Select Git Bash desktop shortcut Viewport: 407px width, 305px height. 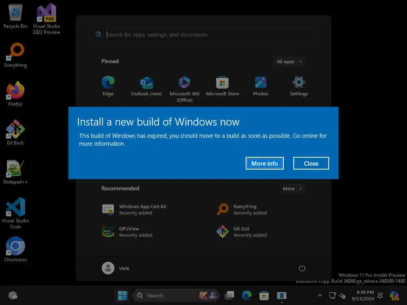(x=16, y=133)
